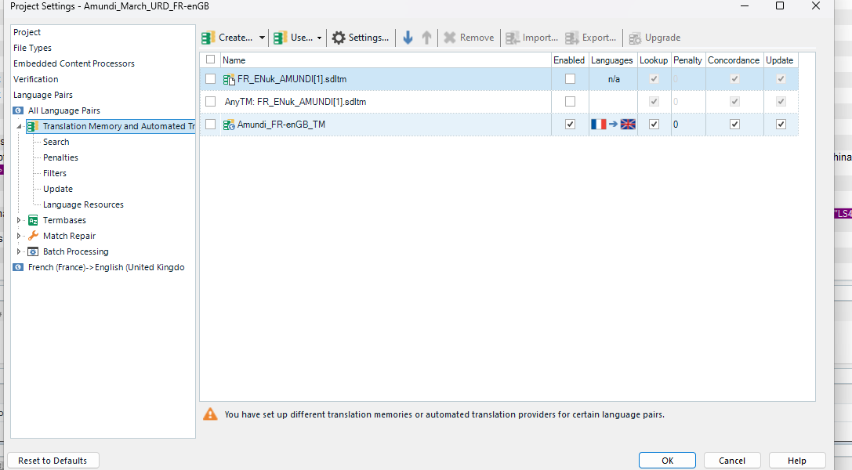Enable the AnyTM: FR_ENuk_AMUNDI[1].sdltm memory

[x=570, y=102]
